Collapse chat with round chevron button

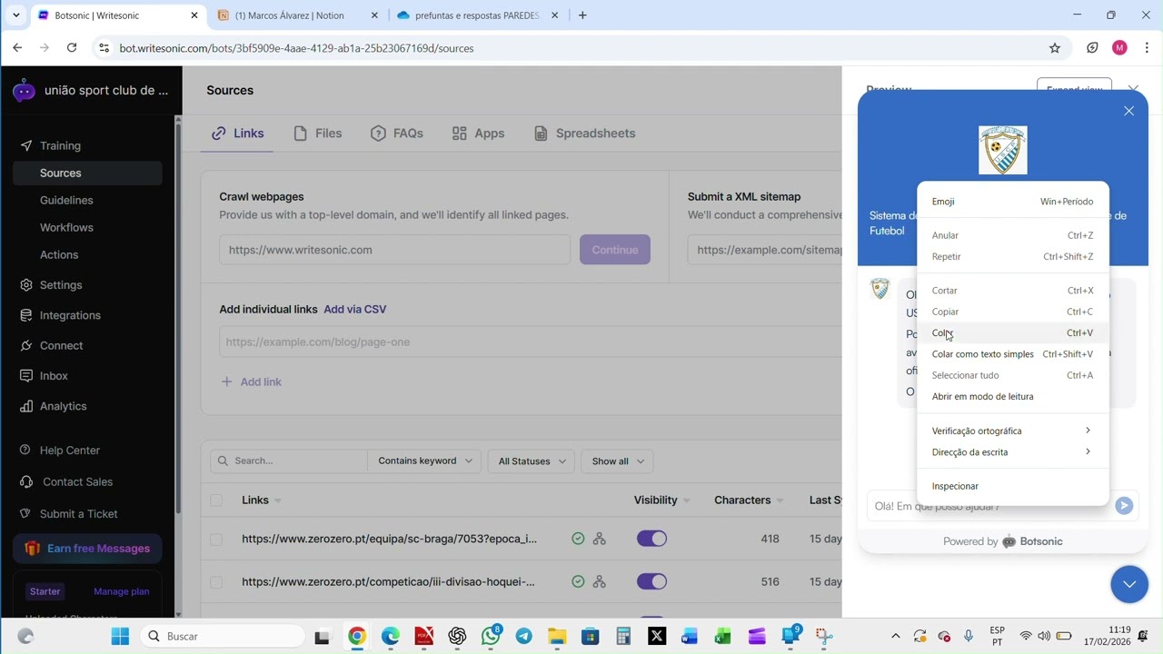pos(1129,584)
